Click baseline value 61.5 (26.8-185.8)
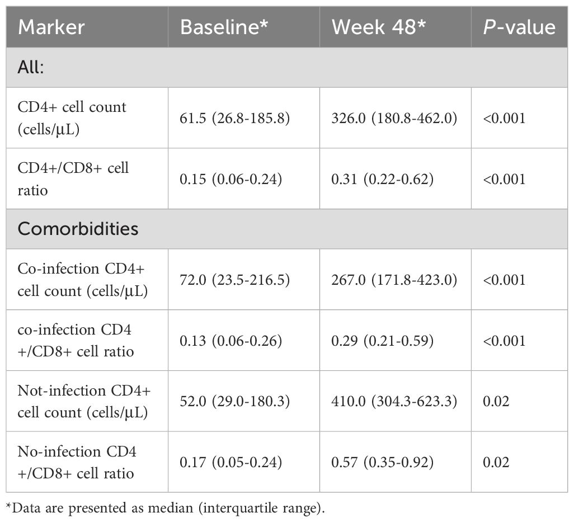This screenshot has height=522, width=574. (234, 118)
